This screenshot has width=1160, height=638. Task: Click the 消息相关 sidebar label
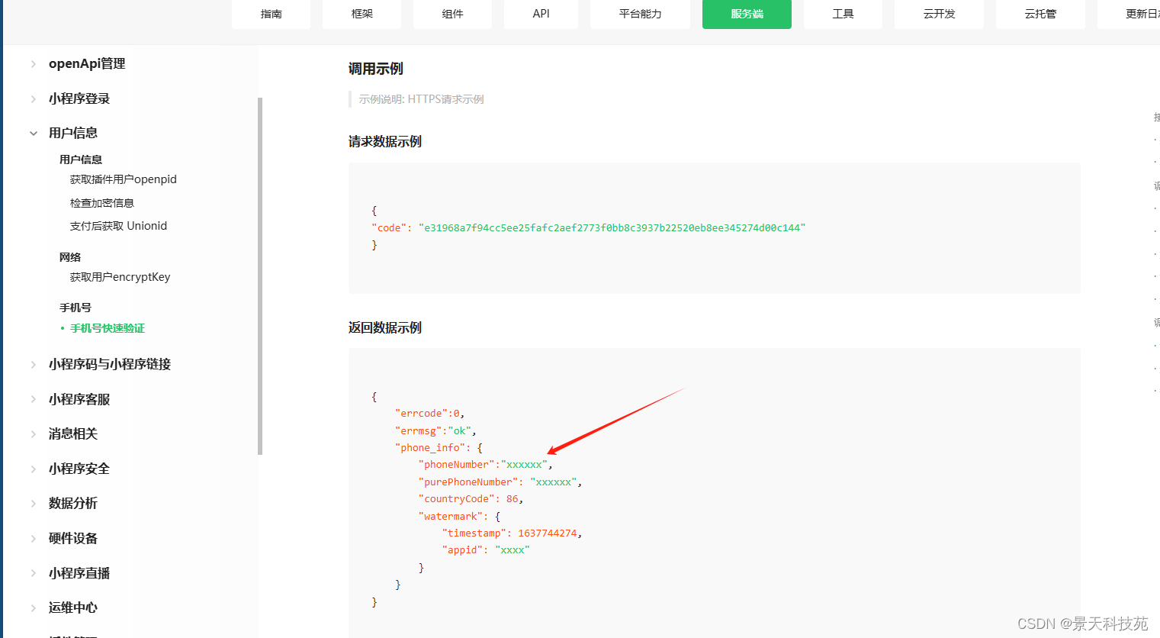tap(73, 433)
